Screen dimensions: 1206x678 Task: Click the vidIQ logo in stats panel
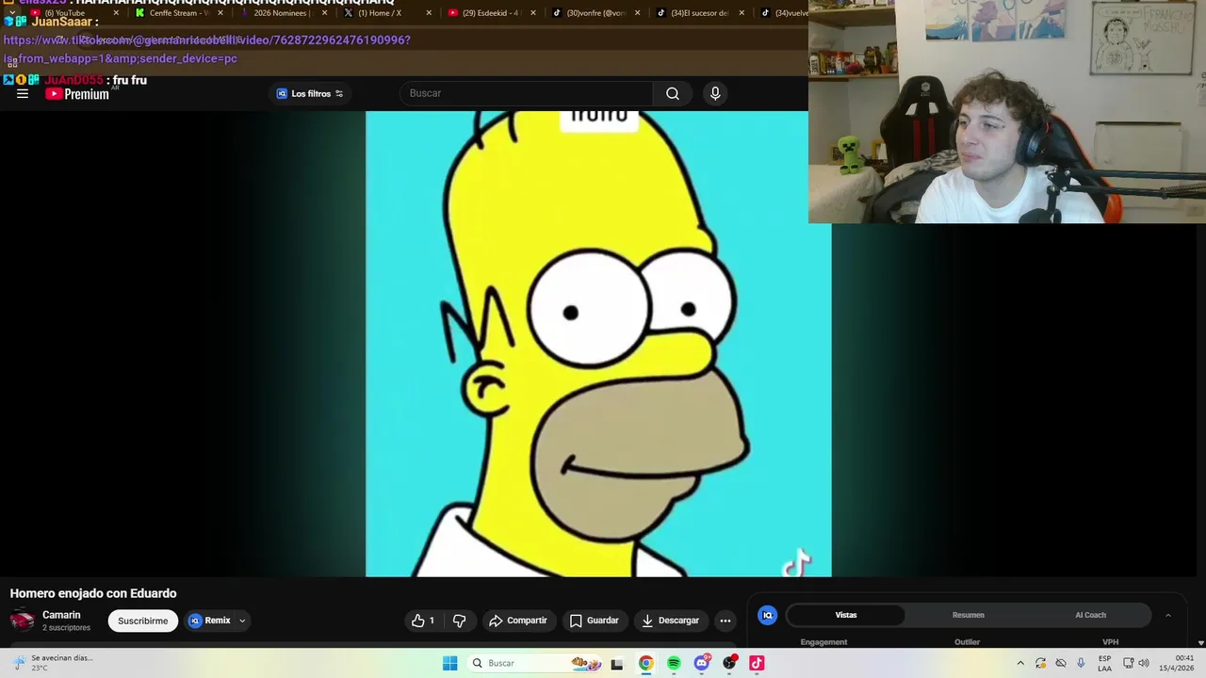click(x=768, y=615)
